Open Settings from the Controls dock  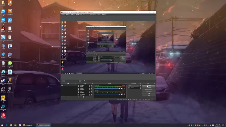(x=149, y=93)
